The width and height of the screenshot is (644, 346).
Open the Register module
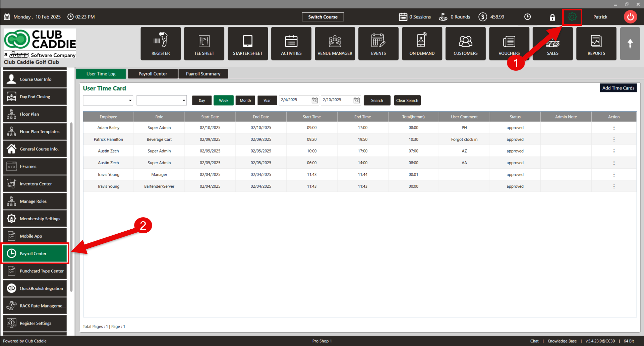click(x=161, y=44)
